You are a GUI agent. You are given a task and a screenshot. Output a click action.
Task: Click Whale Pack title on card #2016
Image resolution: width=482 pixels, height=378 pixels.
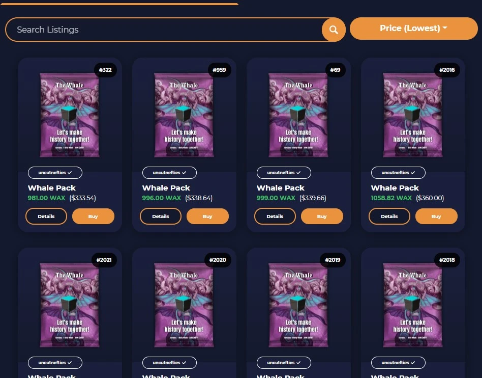point(395,188)
